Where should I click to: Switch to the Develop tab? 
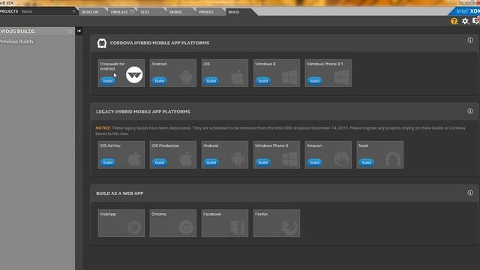(90, 12)
